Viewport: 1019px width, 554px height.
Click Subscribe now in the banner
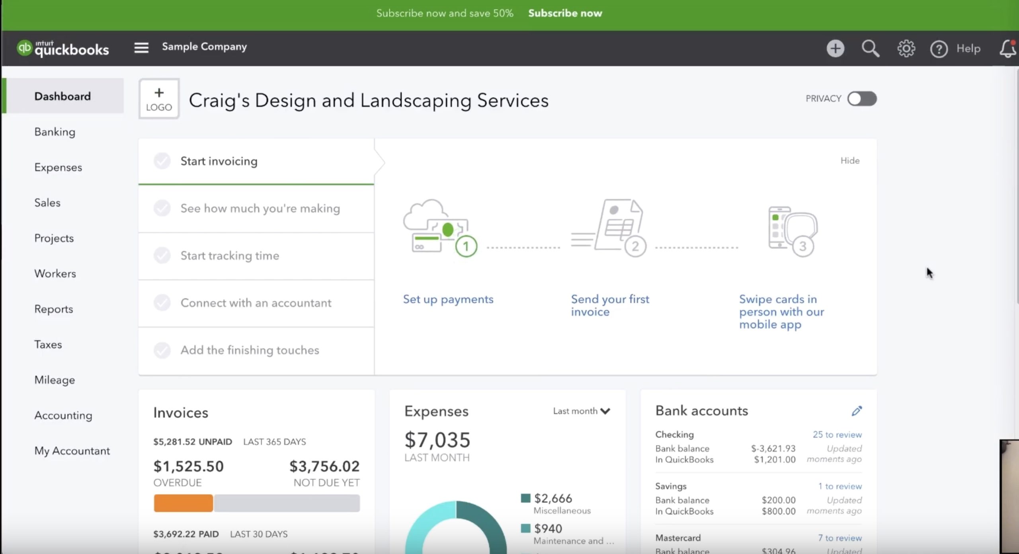[565, 13]
